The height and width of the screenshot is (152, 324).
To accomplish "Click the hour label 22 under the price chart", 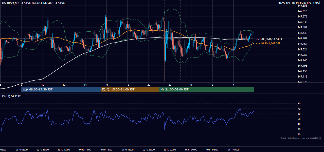I will click(170, 85).
